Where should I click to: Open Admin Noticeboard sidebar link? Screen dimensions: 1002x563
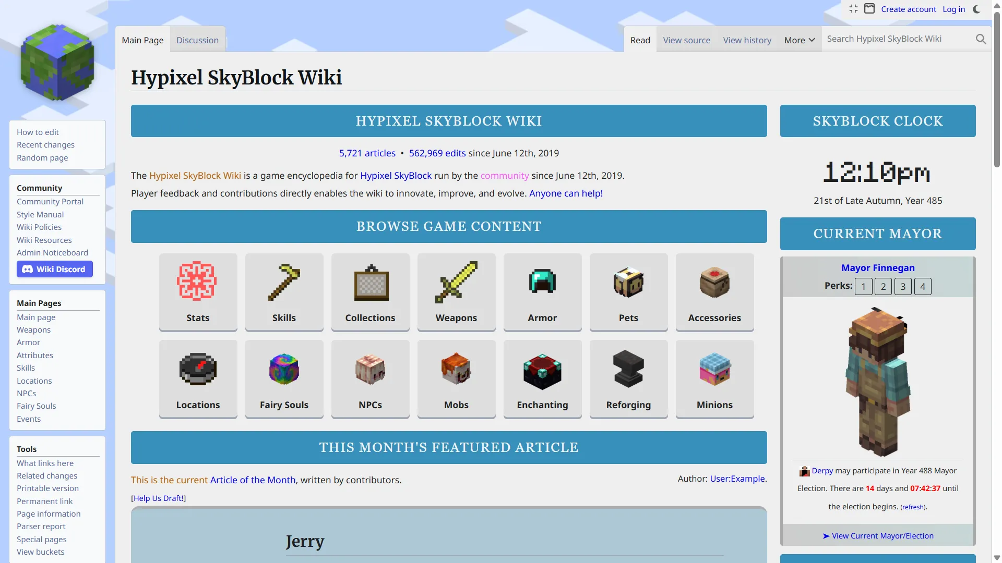[x=52, y=253]
